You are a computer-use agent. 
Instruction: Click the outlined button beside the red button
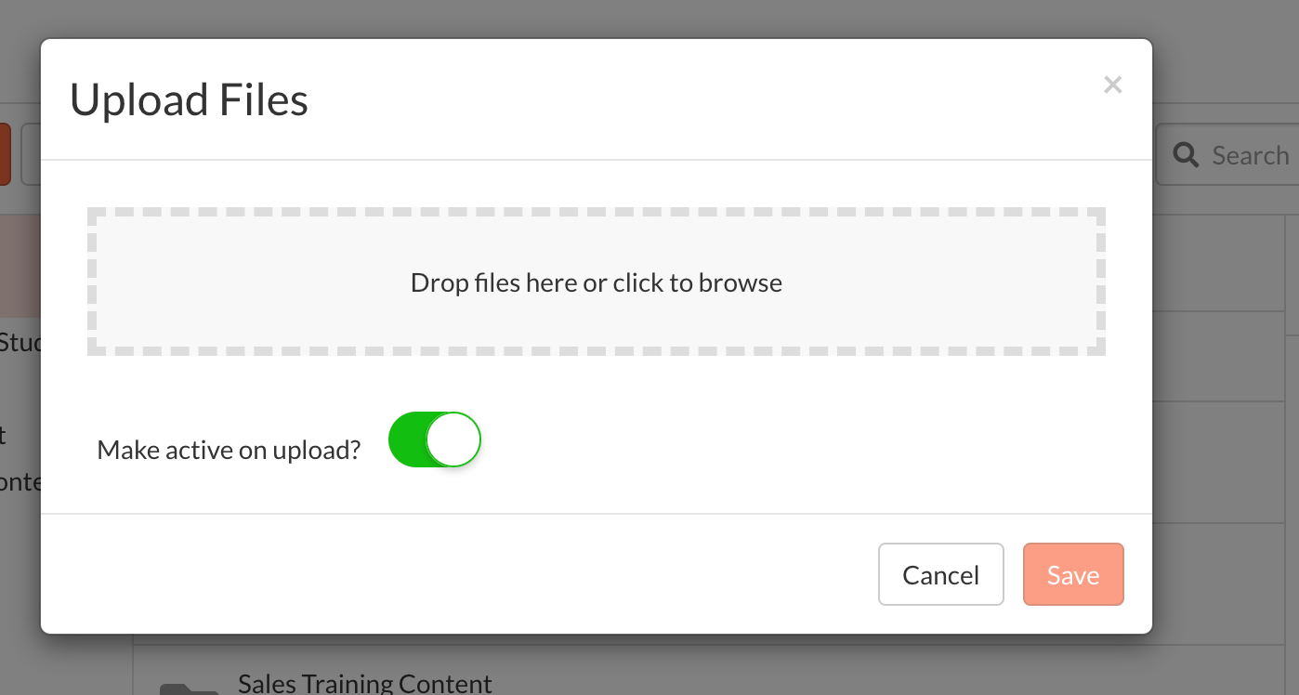[x=31, y=154]
